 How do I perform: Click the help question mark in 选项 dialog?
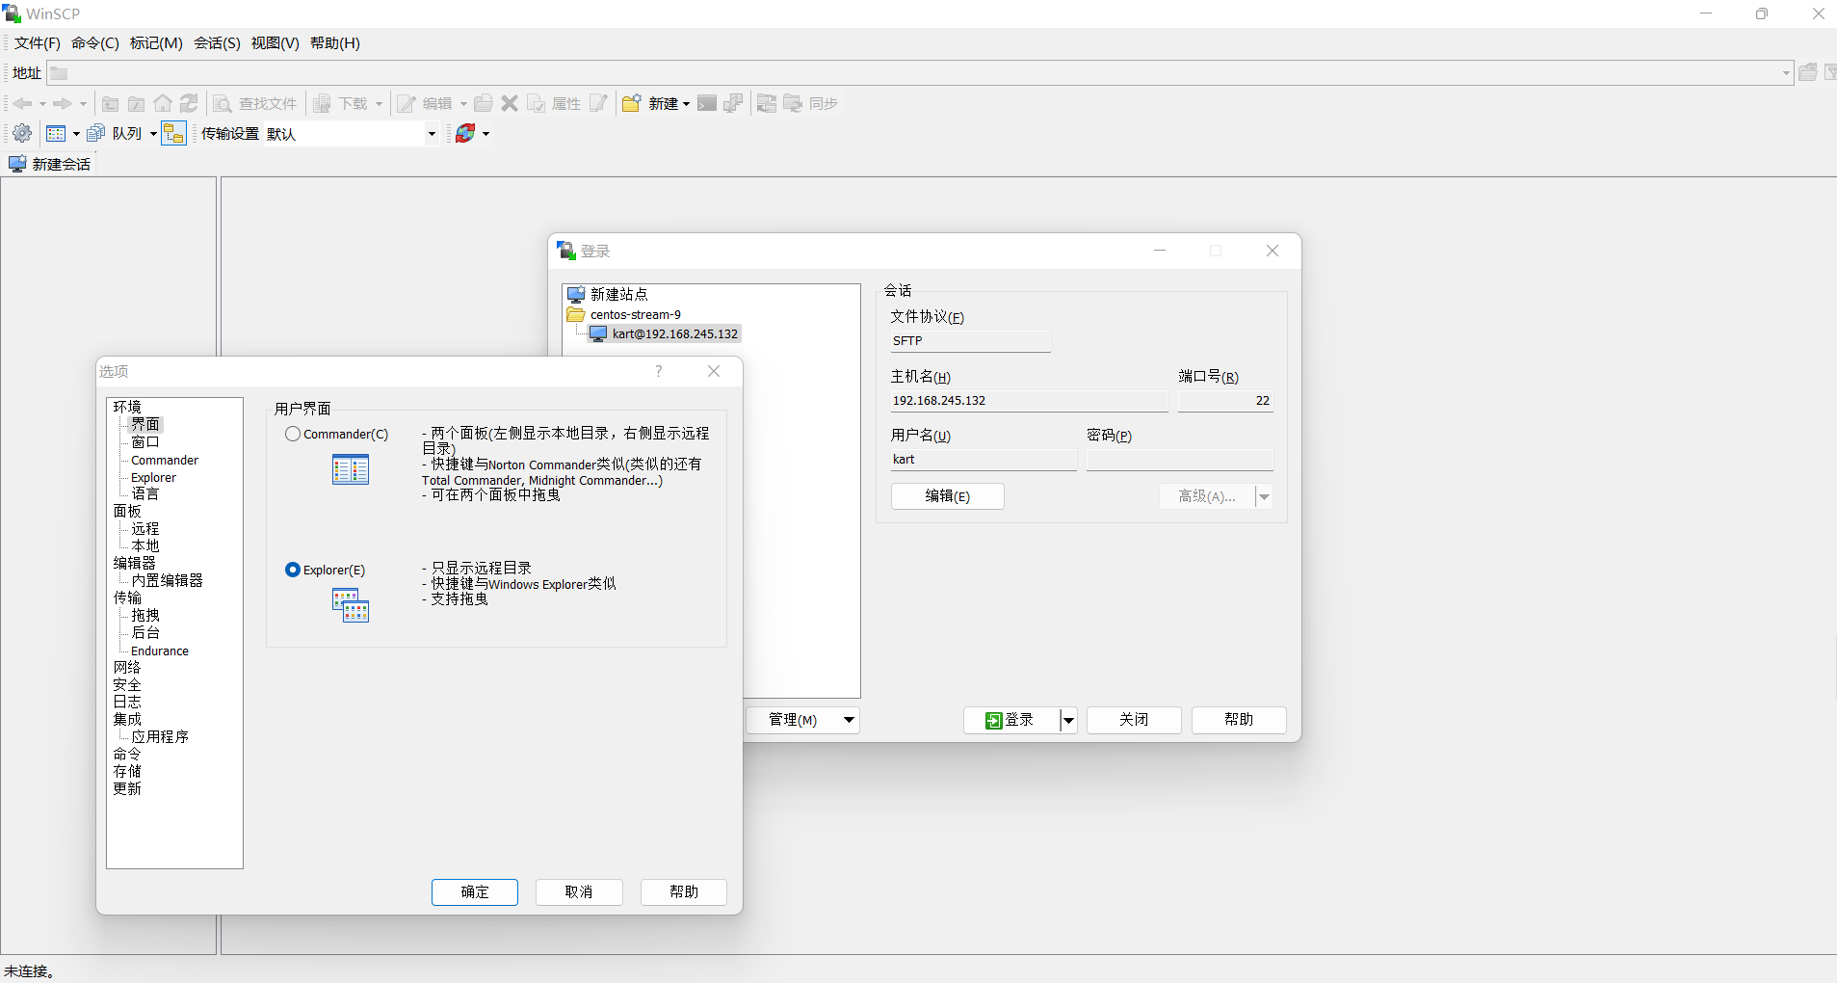659,371
